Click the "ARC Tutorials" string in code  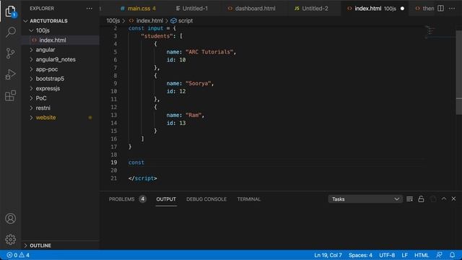click(x=209, y=52)
